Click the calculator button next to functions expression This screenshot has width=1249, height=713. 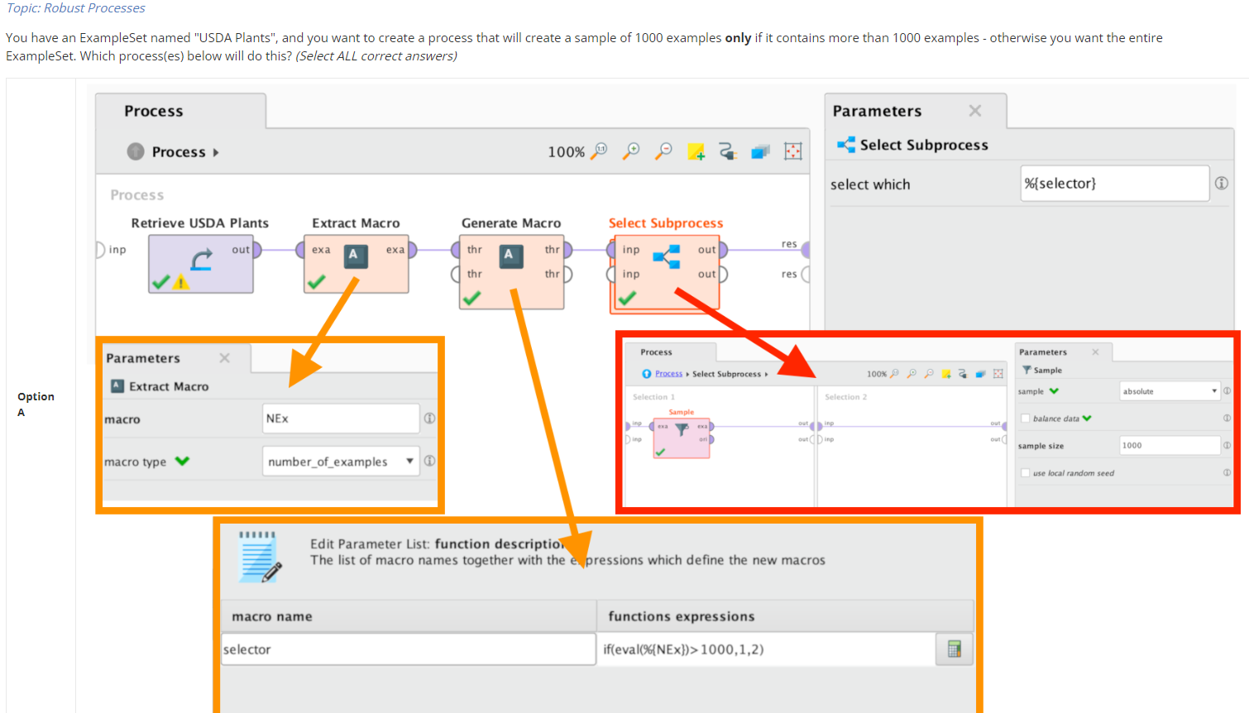tap(954, 649)
